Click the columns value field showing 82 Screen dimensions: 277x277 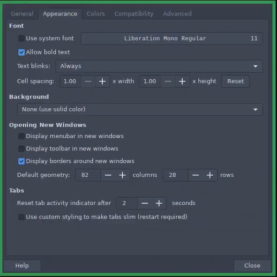click(x=88, y=175)
